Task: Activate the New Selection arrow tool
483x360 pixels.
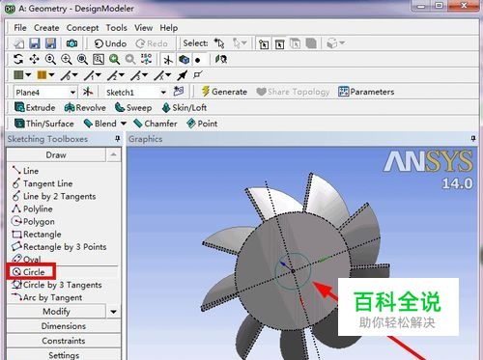Action: coord(219,43)
